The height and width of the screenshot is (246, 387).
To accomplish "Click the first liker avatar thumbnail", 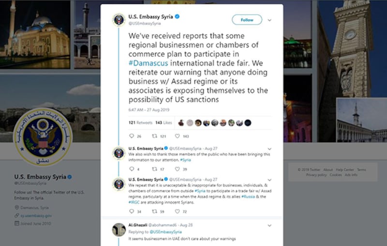I will [x=181, y=123].
